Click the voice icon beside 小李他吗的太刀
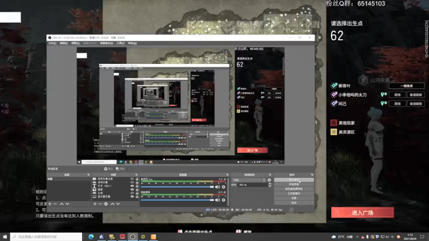429x241 pixels. 383,95
